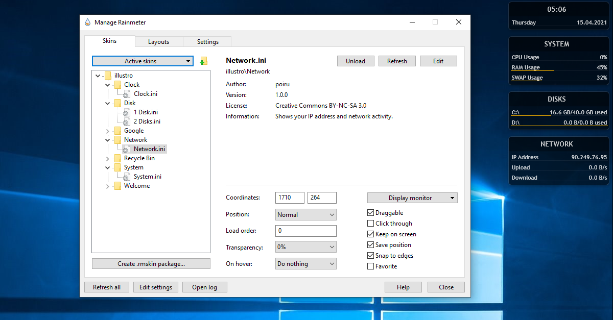Open the Transparency dropdown
The image size is (613, 320).
pos(305,247)
